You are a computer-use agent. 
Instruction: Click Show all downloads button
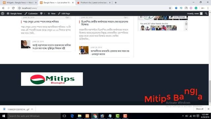coord(199,109)
